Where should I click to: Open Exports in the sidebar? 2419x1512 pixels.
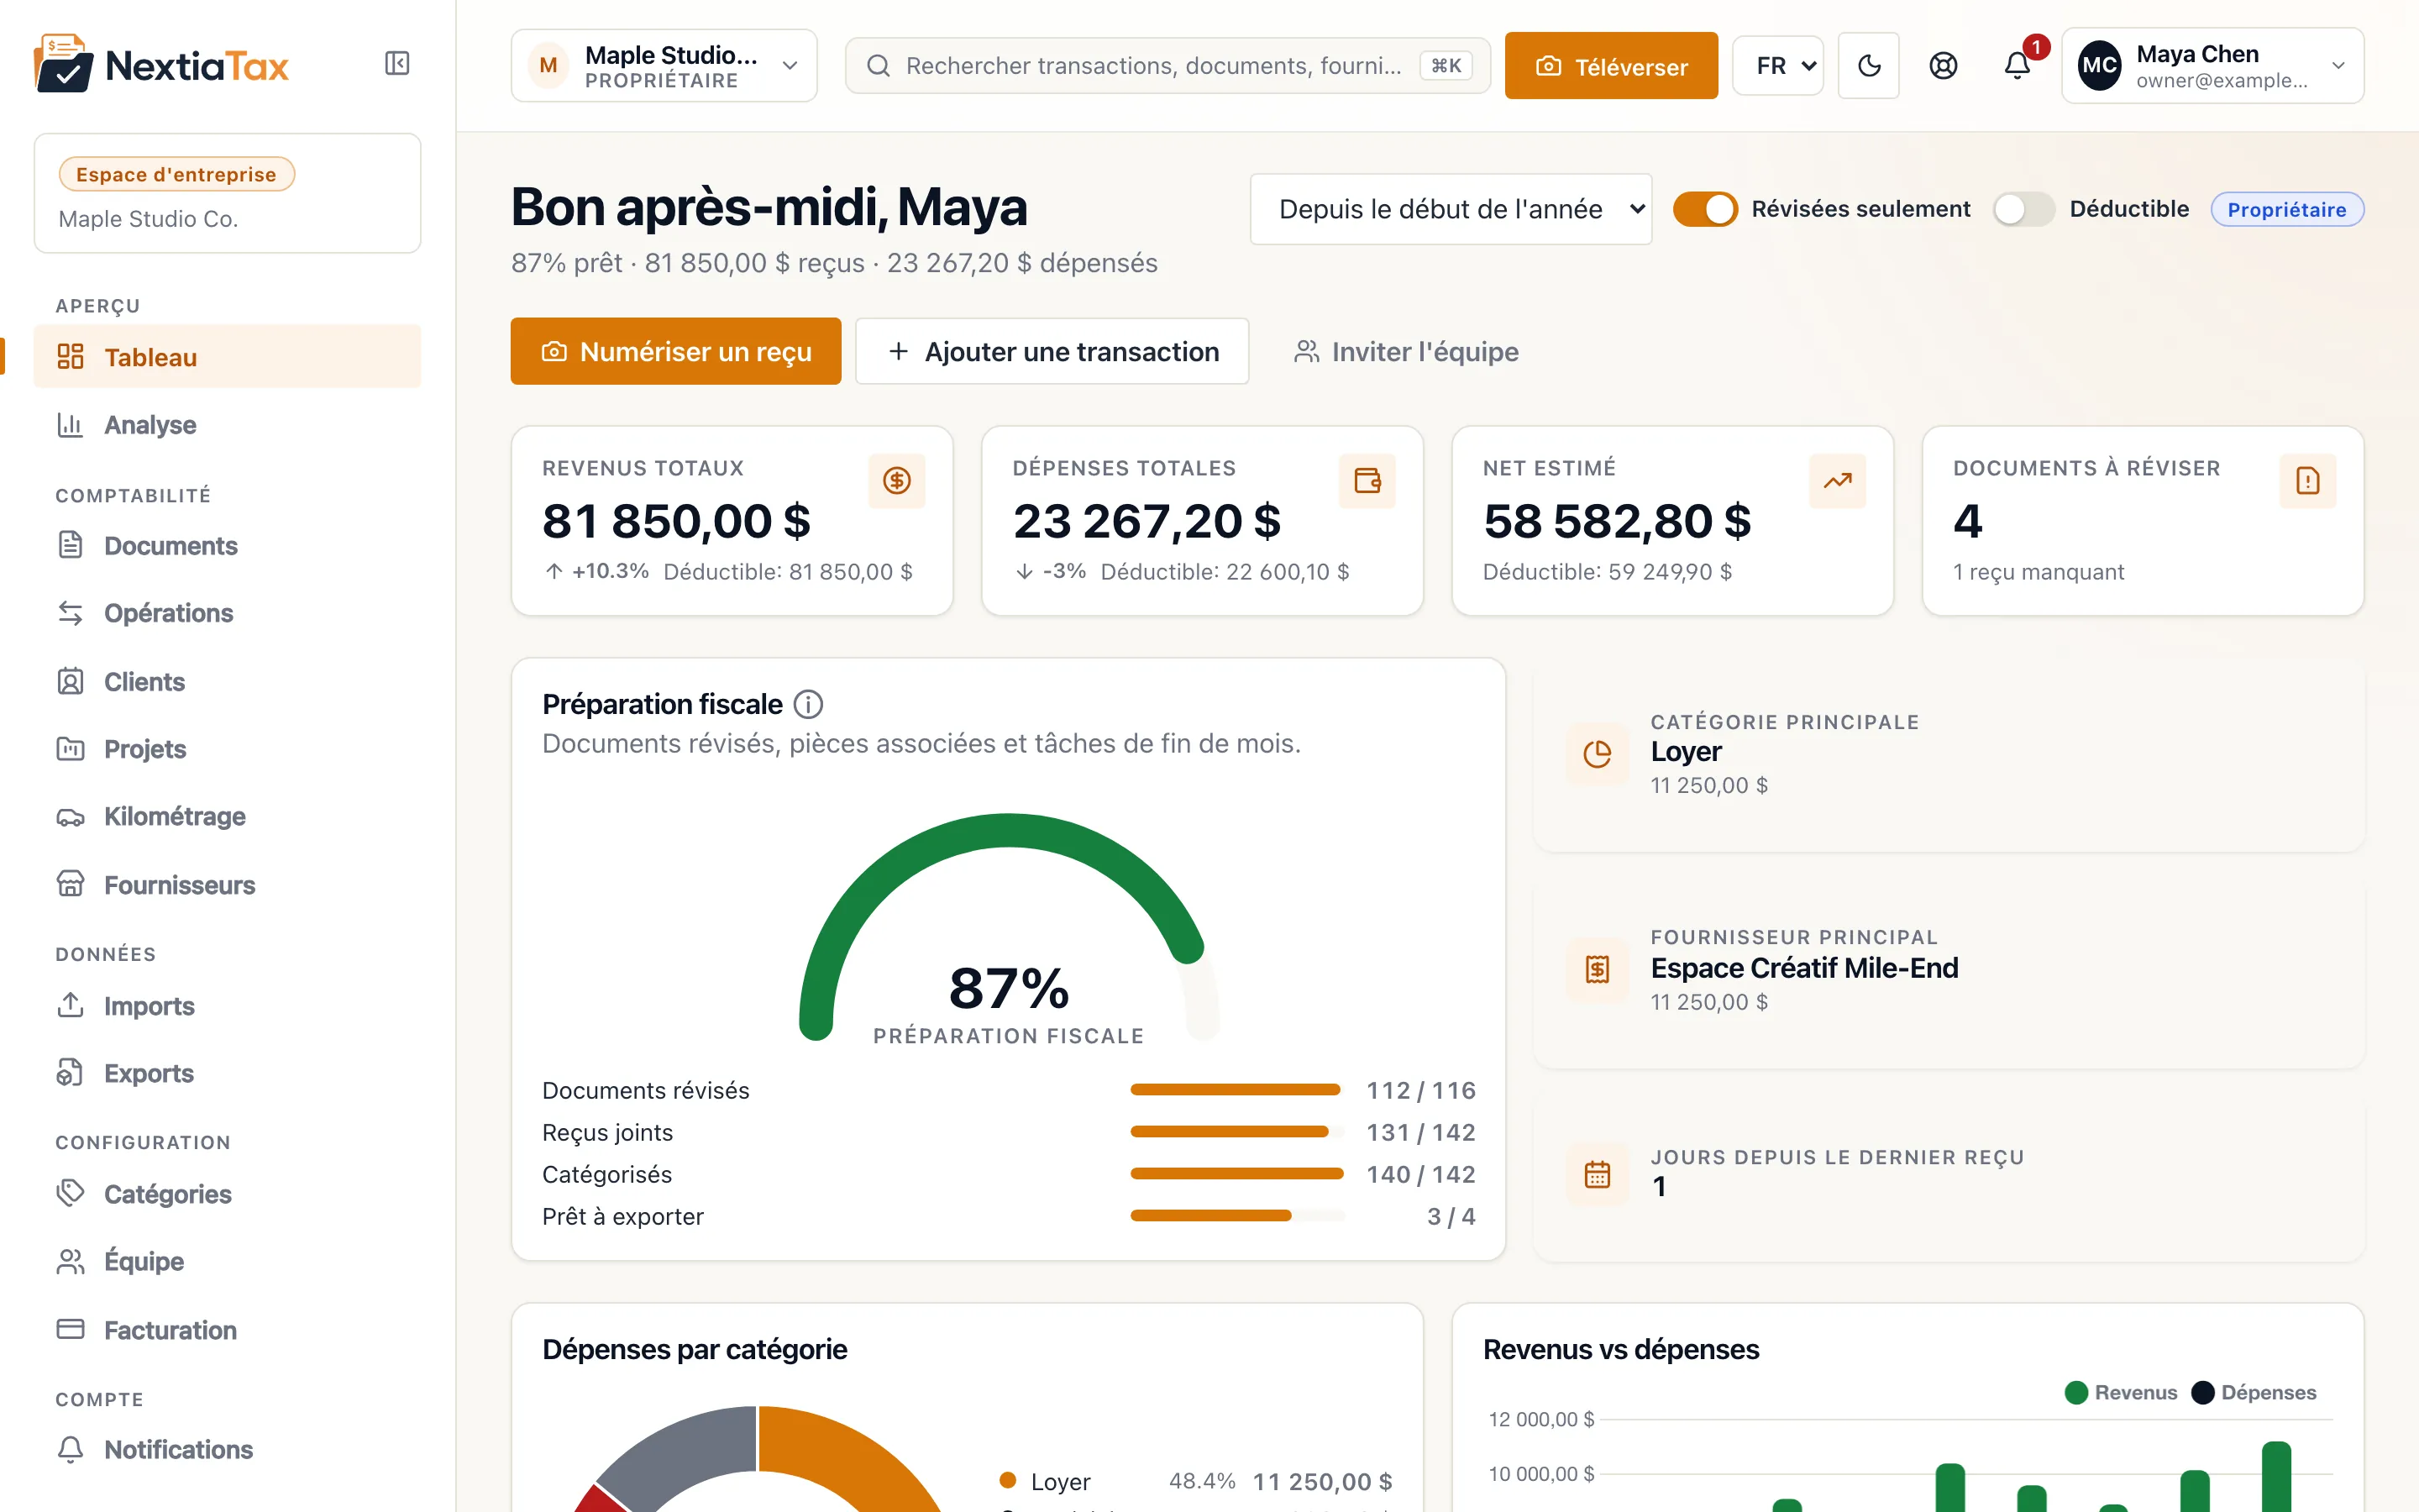coord(227,1073)
